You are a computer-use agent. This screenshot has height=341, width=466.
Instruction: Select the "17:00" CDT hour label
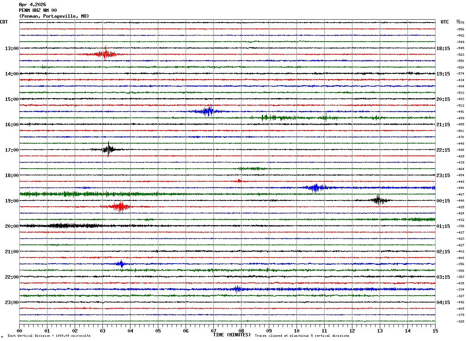[12, 150]
